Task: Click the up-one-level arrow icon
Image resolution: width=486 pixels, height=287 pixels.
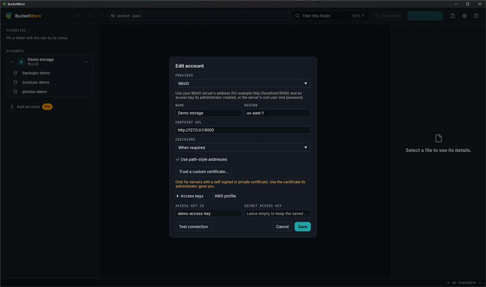Action: tap(101, 16)
